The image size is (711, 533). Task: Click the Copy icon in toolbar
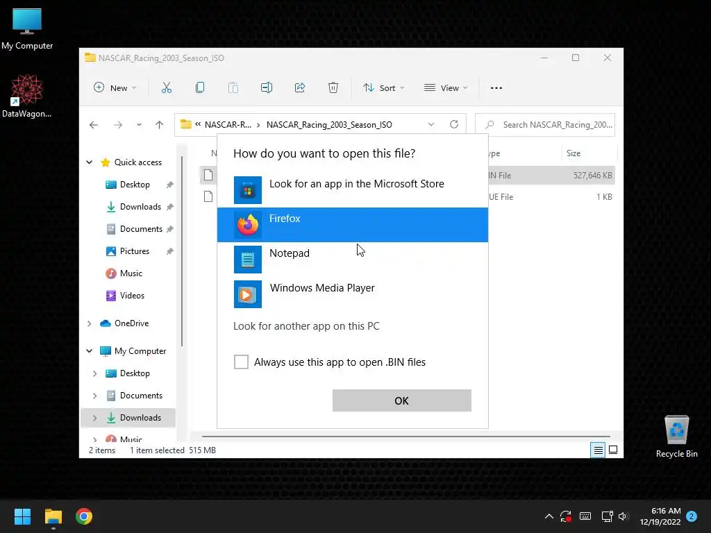(199, 88)
